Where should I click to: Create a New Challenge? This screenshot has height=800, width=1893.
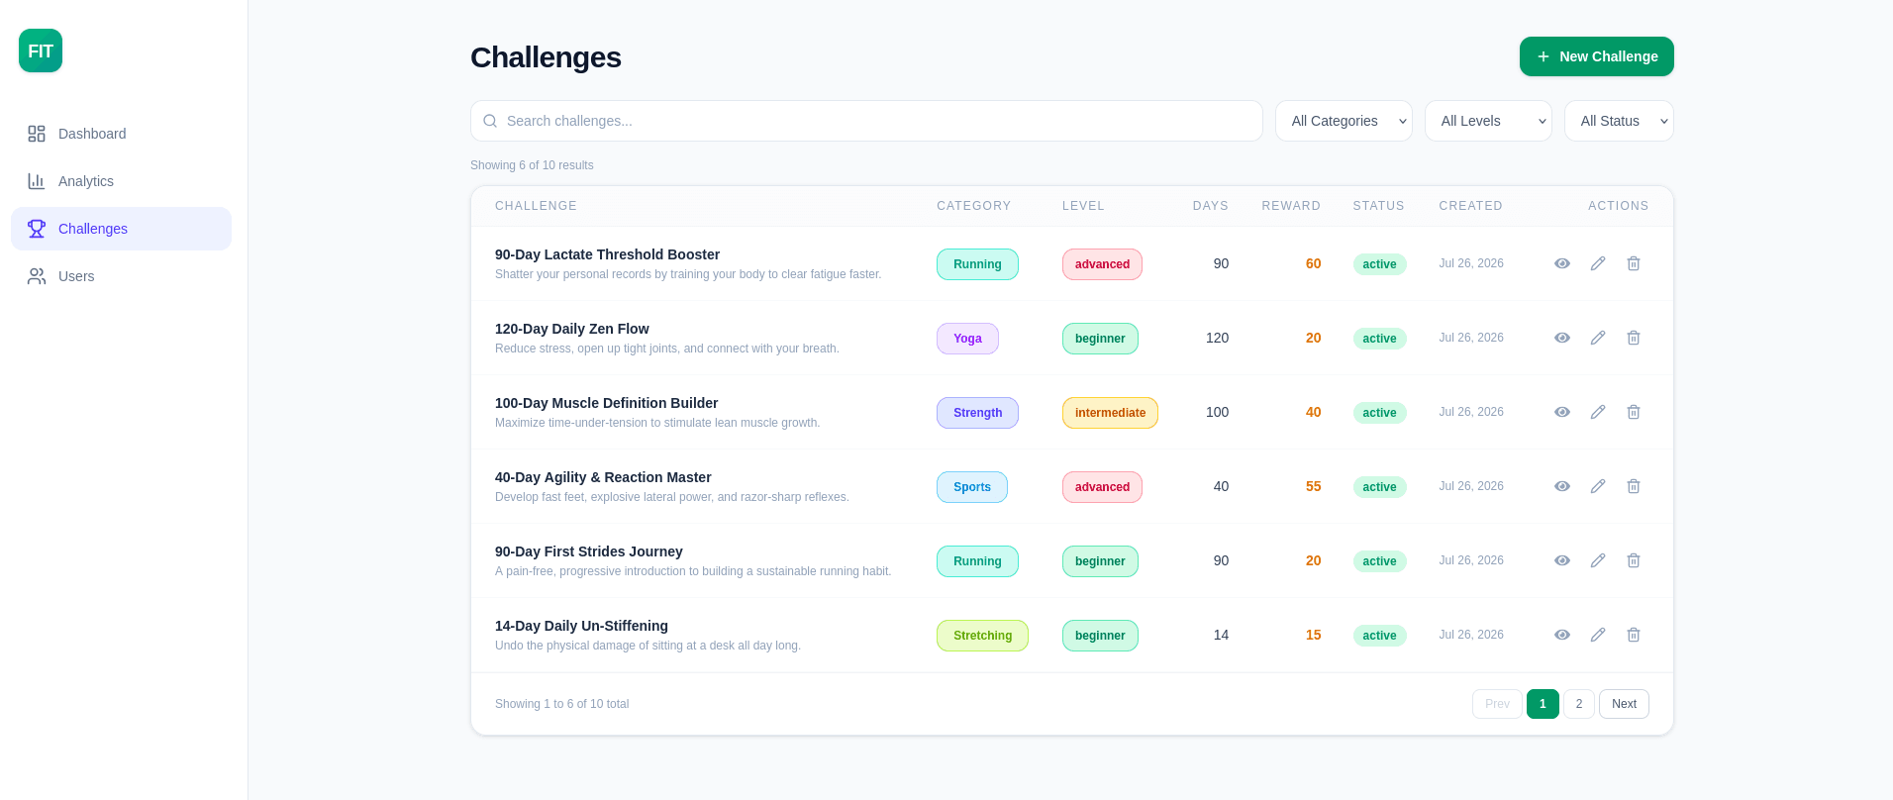click(x=1597, y=56)
